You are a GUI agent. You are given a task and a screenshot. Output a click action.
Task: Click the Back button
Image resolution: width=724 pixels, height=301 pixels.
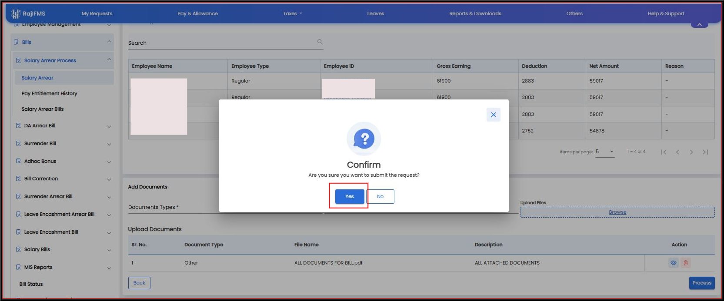(139, 283)
